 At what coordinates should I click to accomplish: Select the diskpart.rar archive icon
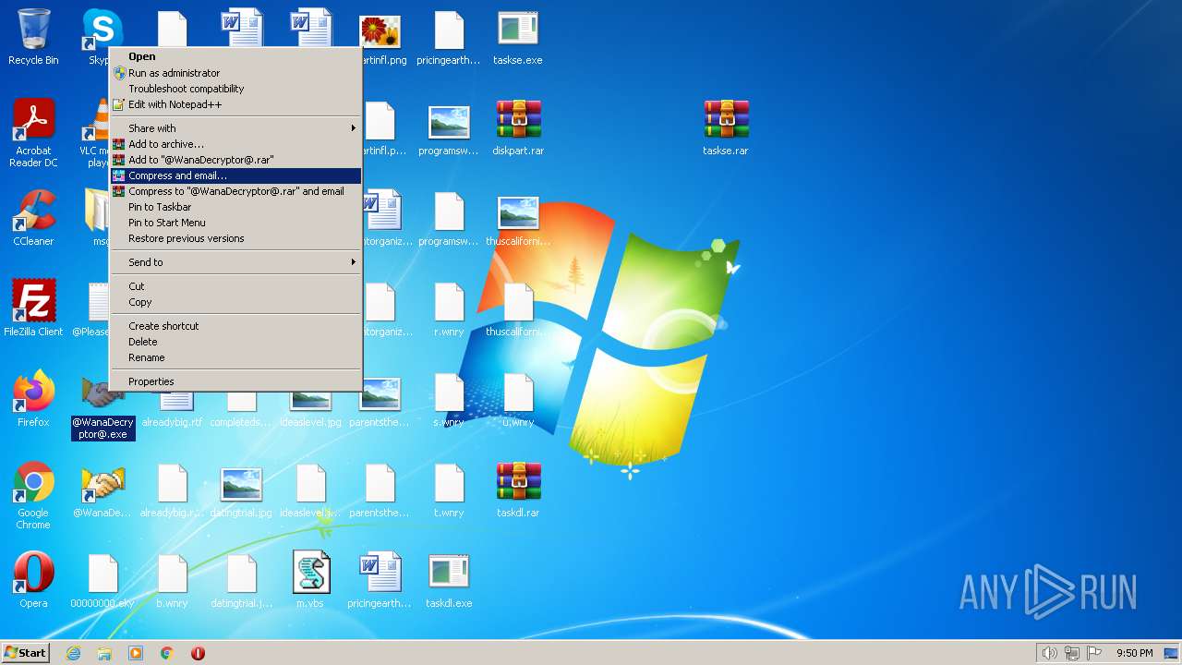(518, 127)
